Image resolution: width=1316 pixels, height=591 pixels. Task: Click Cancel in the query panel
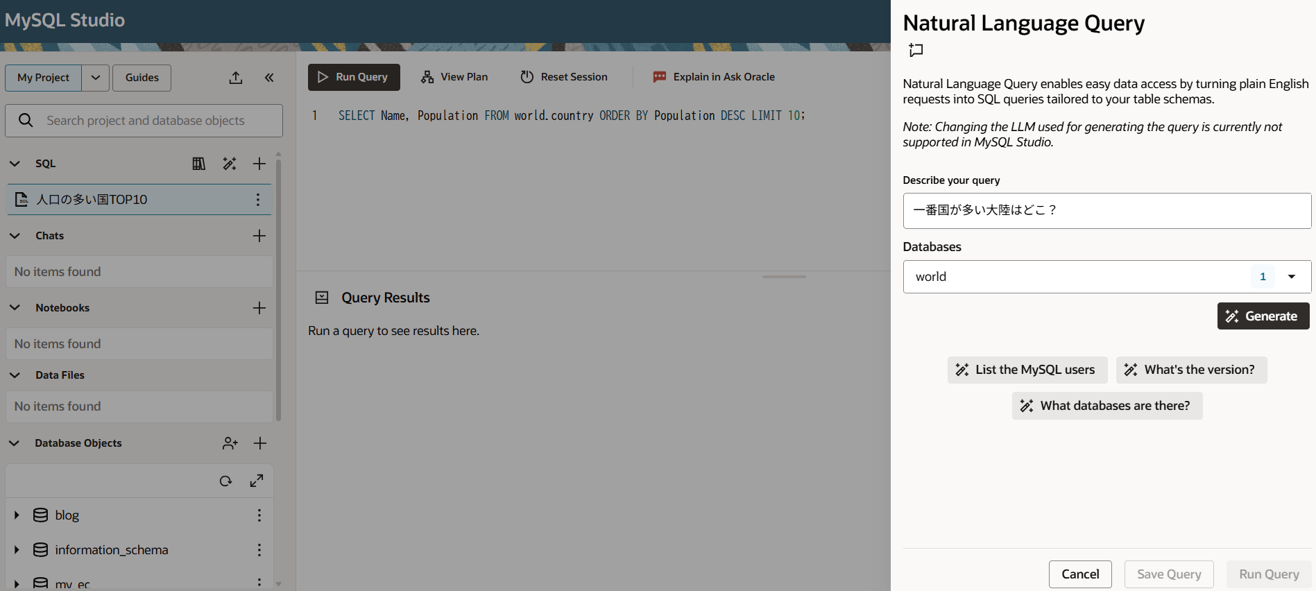click(1080, 574)
